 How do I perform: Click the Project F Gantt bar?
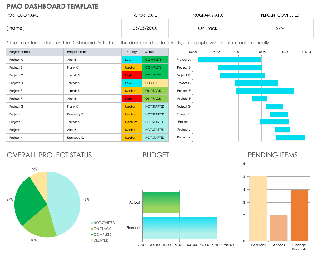[x=259, y=99]
